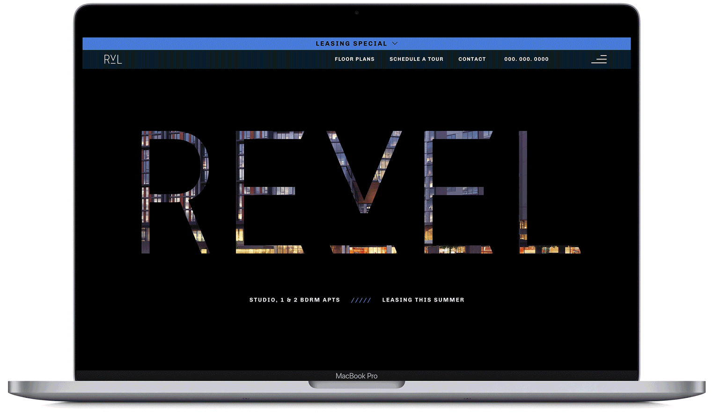Open the hamburger menu icon
The width and height of the screenshot is (713, 413).
point(599,59)
